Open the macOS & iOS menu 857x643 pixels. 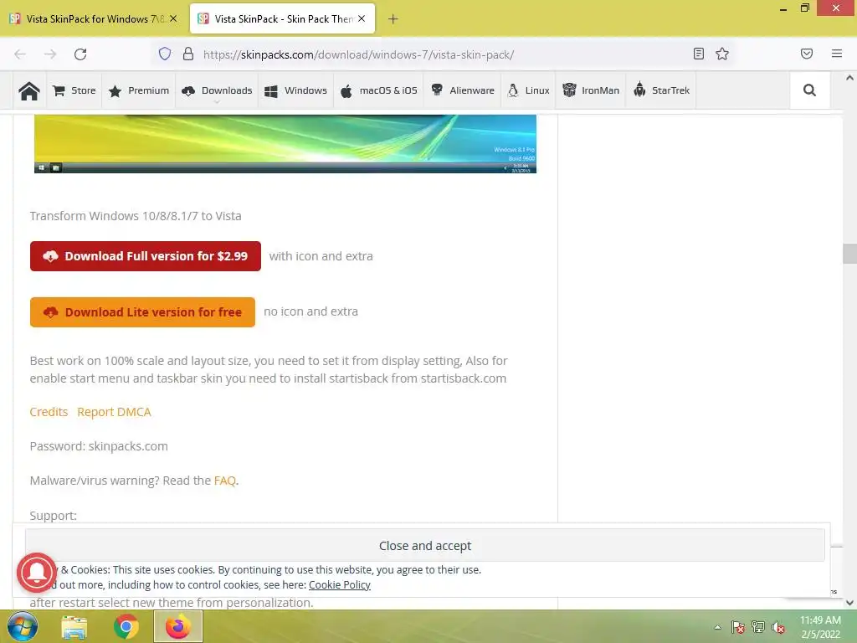[379, 90]
